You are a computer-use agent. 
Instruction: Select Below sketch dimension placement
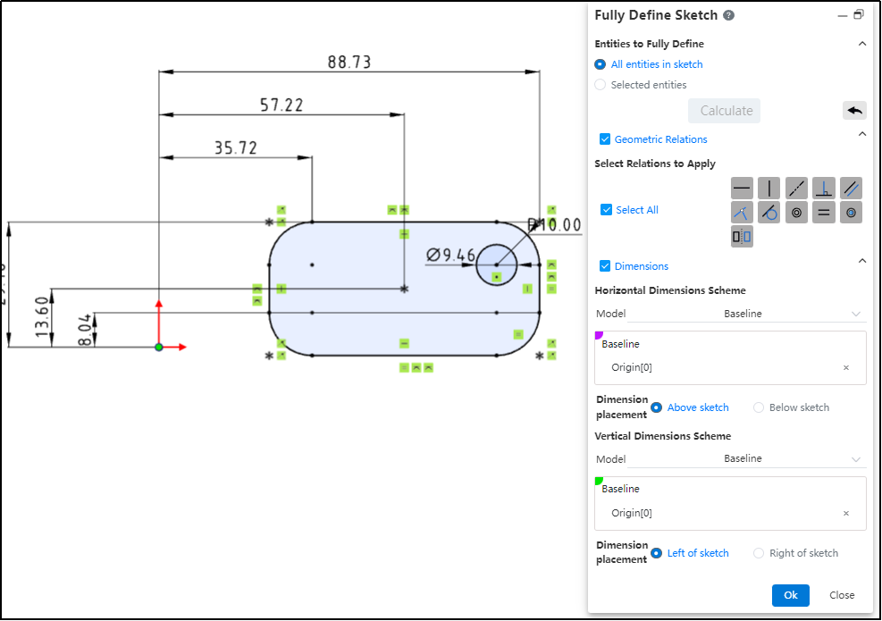pyautogui.click(x=760, y=407)
